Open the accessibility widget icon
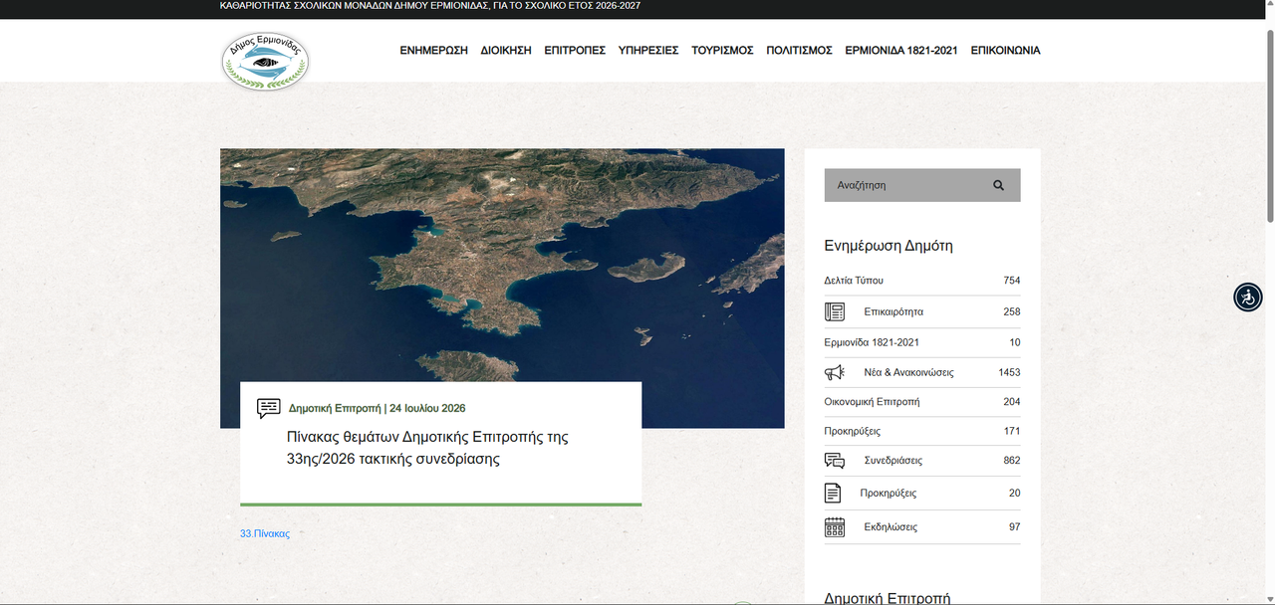The image size is (1275, 605). [x=1248, y=297]
